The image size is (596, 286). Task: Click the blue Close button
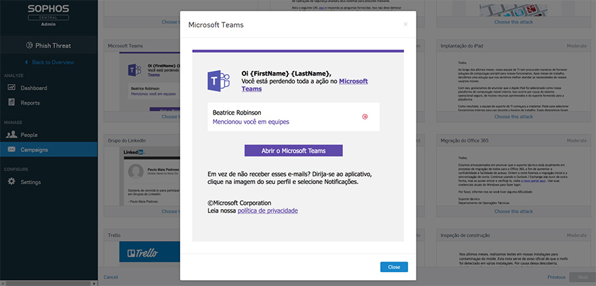[394, 267]
